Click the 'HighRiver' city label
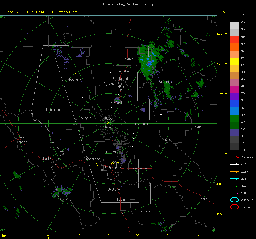This screenshot has width=256, height=239. click(x=118, y=199)
